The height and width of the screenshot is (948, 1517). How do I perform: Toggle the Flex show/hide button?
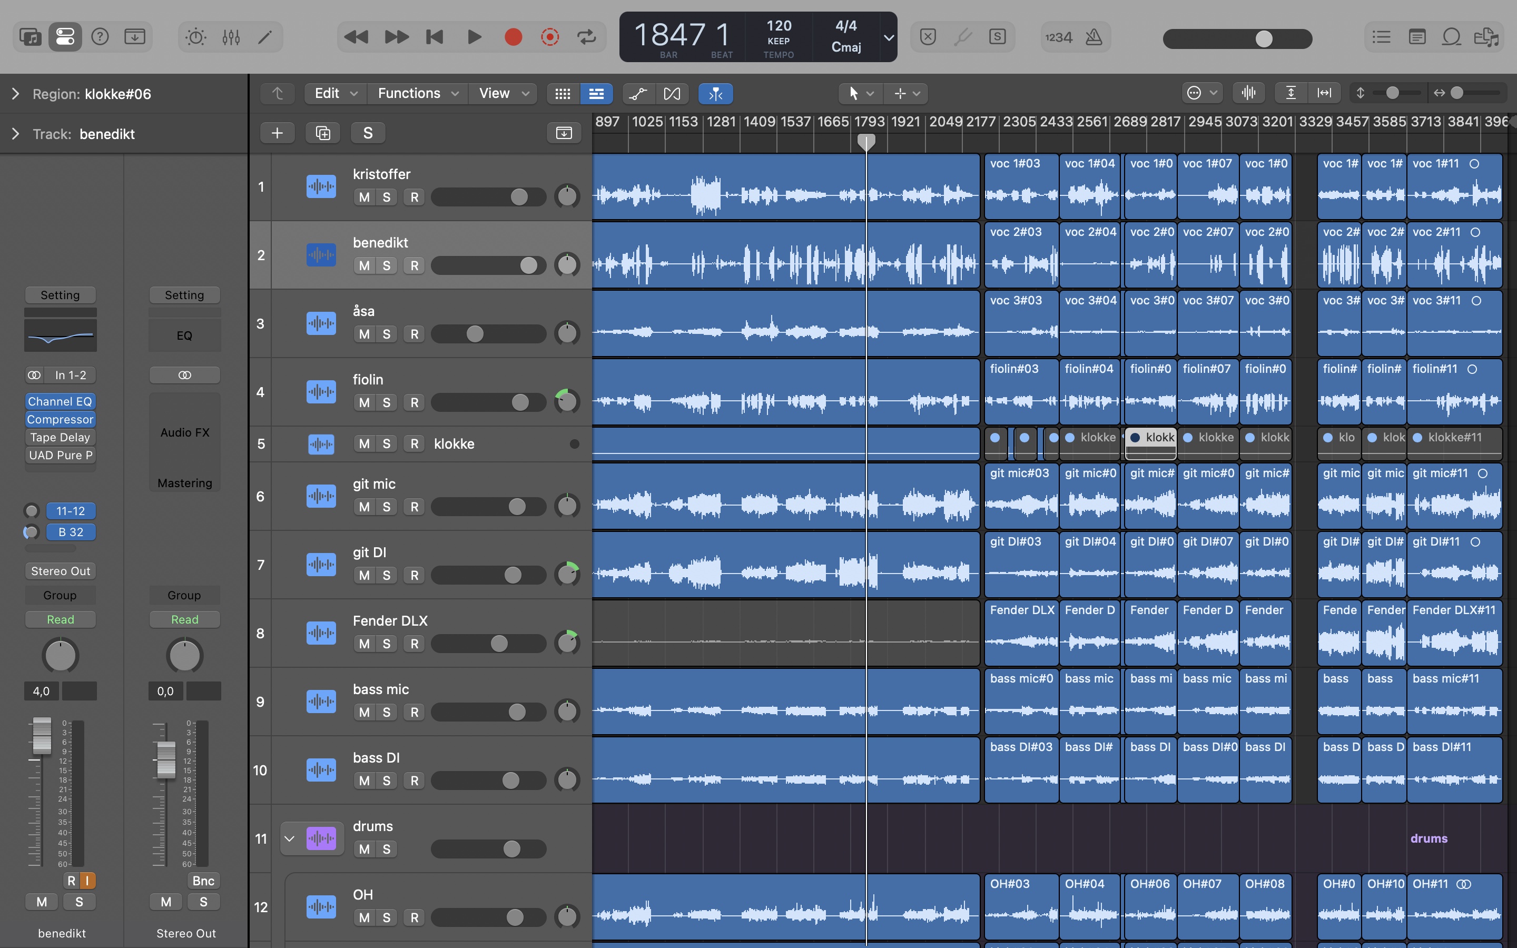coord(672,93)
